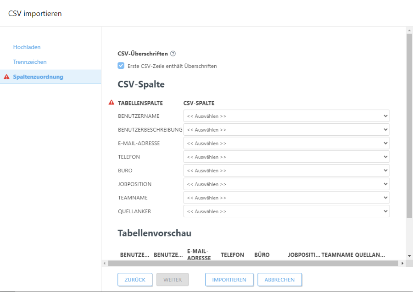Open the BENUTZERBESCHREIBUNG column dropdown
413x292 pixels.
click(x=385, y=129)
